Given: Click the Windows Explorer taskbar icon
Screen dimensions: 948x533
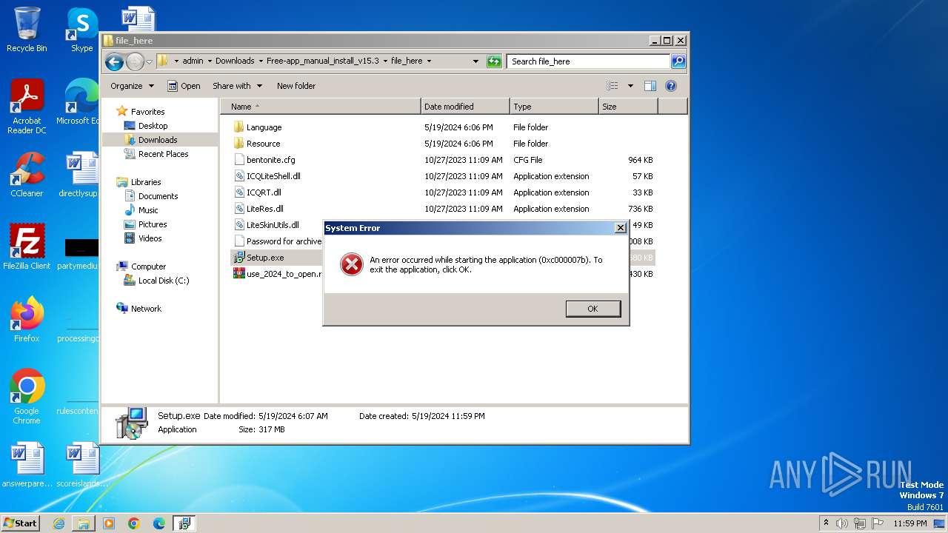Looking at the screenshot, I should (x=84, y=523).
